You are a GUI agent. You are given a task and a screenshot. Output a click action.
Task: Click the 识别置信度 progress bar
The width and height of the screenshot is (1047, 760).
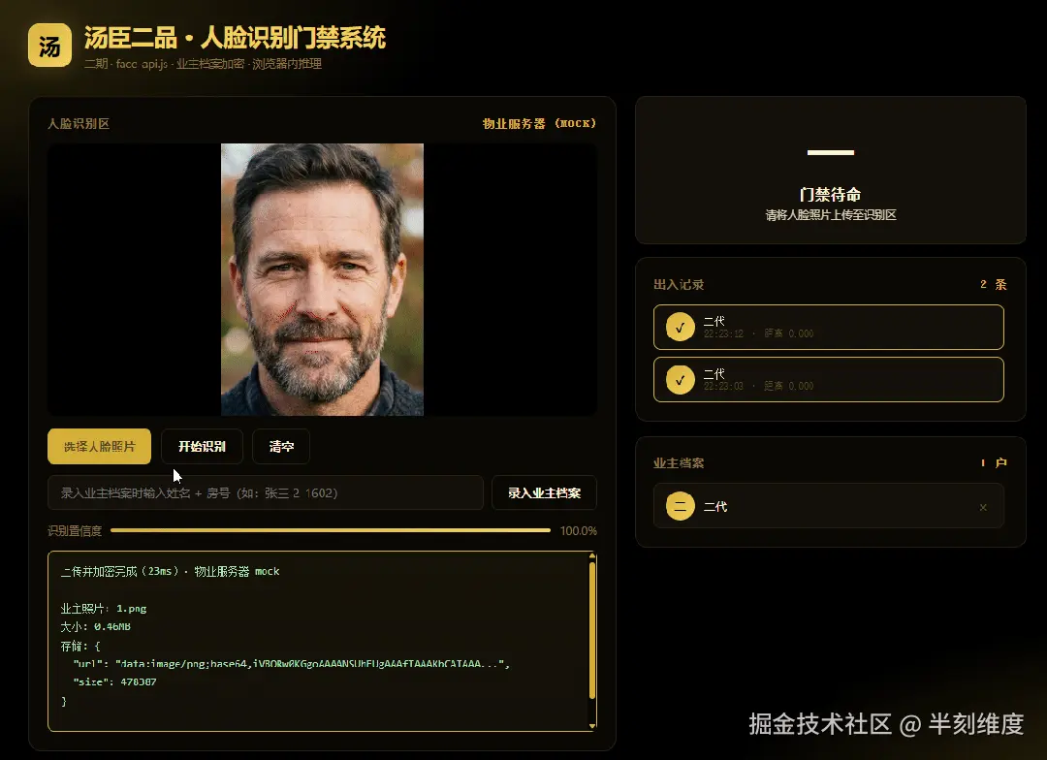point(331,530)
